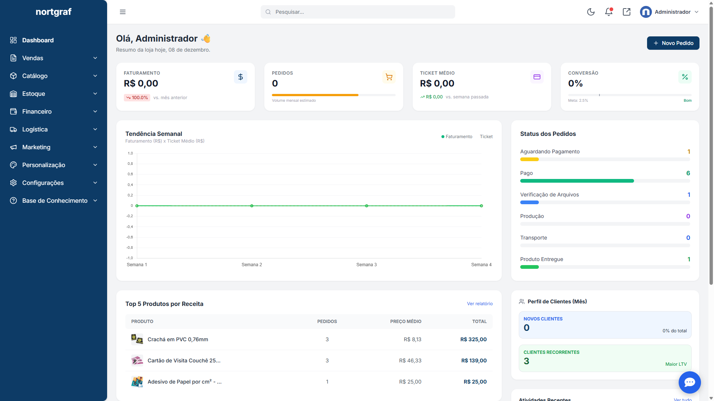Click the Faturamento dollar icon
This screenshot has width=714, height=401.
240,77
